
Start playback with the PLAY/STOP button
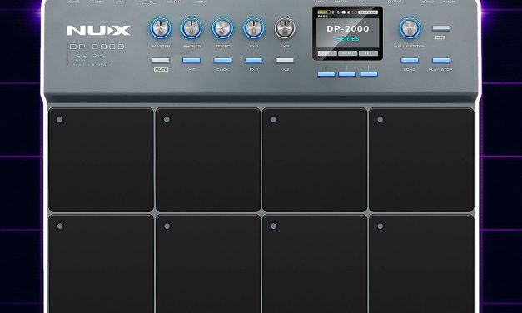(440, 60)
